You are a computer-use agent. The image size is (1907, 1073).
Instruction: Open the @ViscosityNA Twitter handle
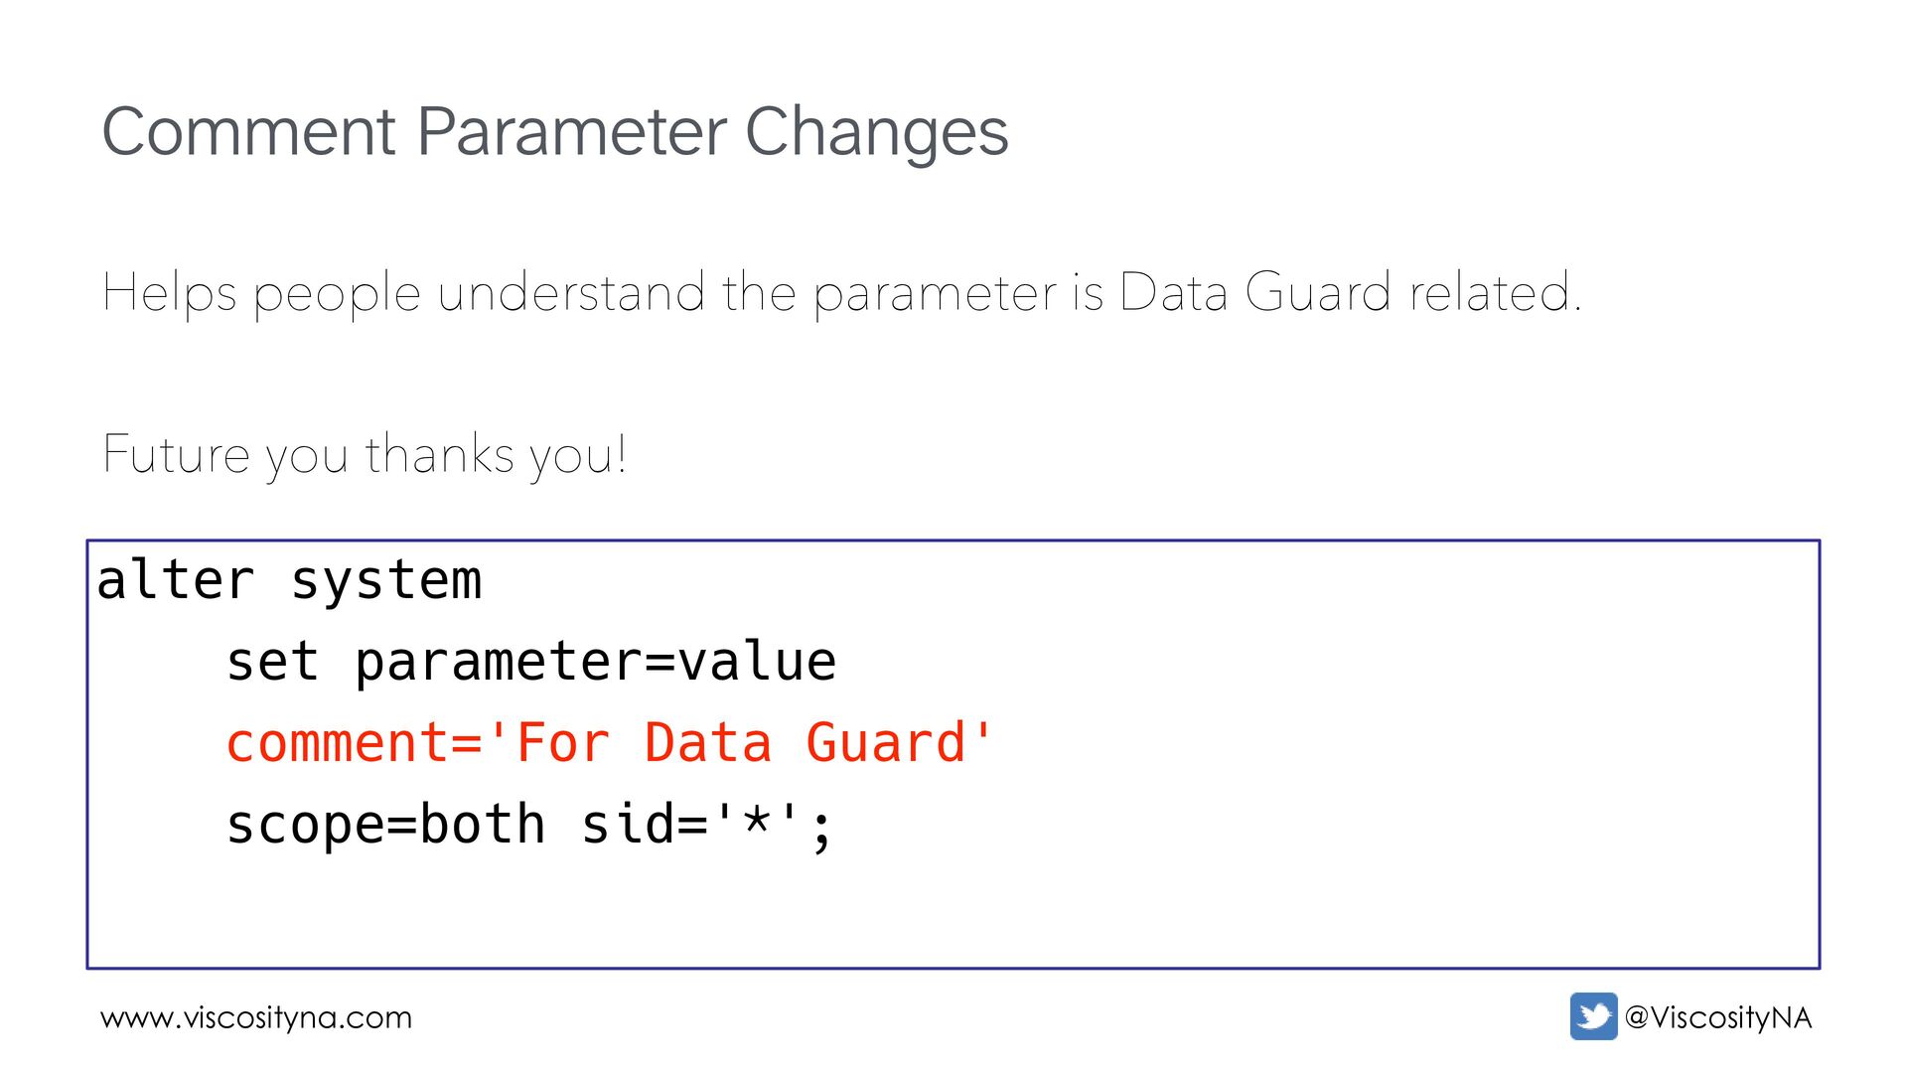click(x=1718, y=1017)
